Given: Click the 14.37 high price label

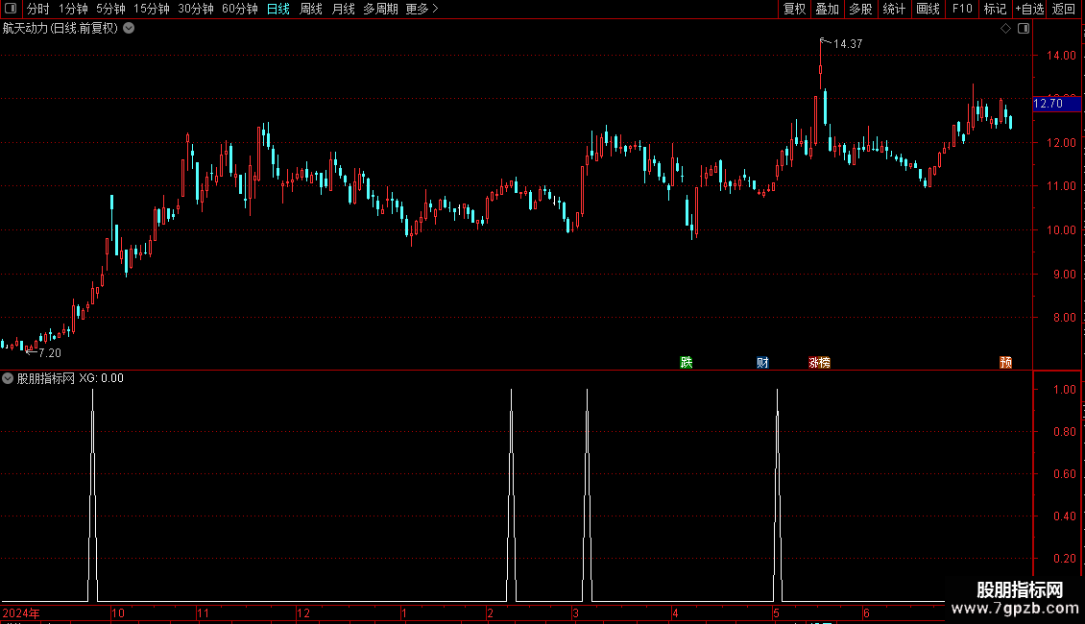Looking at the screenshot, I should (x=848, y=43).
